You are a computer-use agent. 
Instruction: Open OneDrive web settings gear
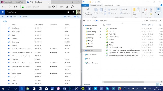point(73,12)
